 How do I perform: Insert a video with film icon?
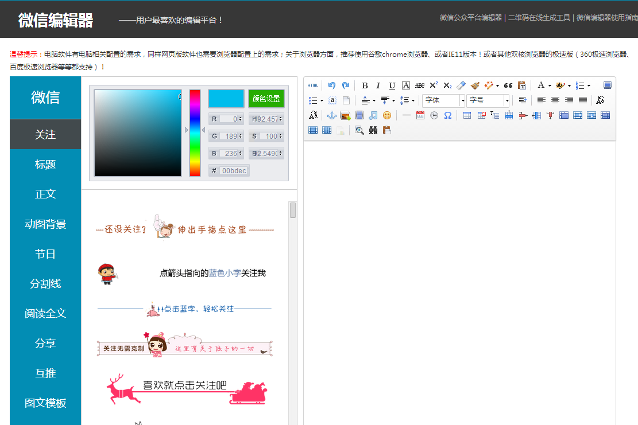359,115
